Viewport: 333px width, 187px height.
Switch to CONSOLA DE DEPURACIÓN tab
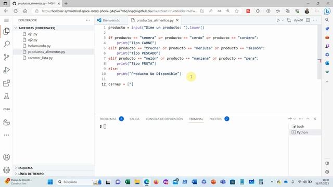point(164,119)
